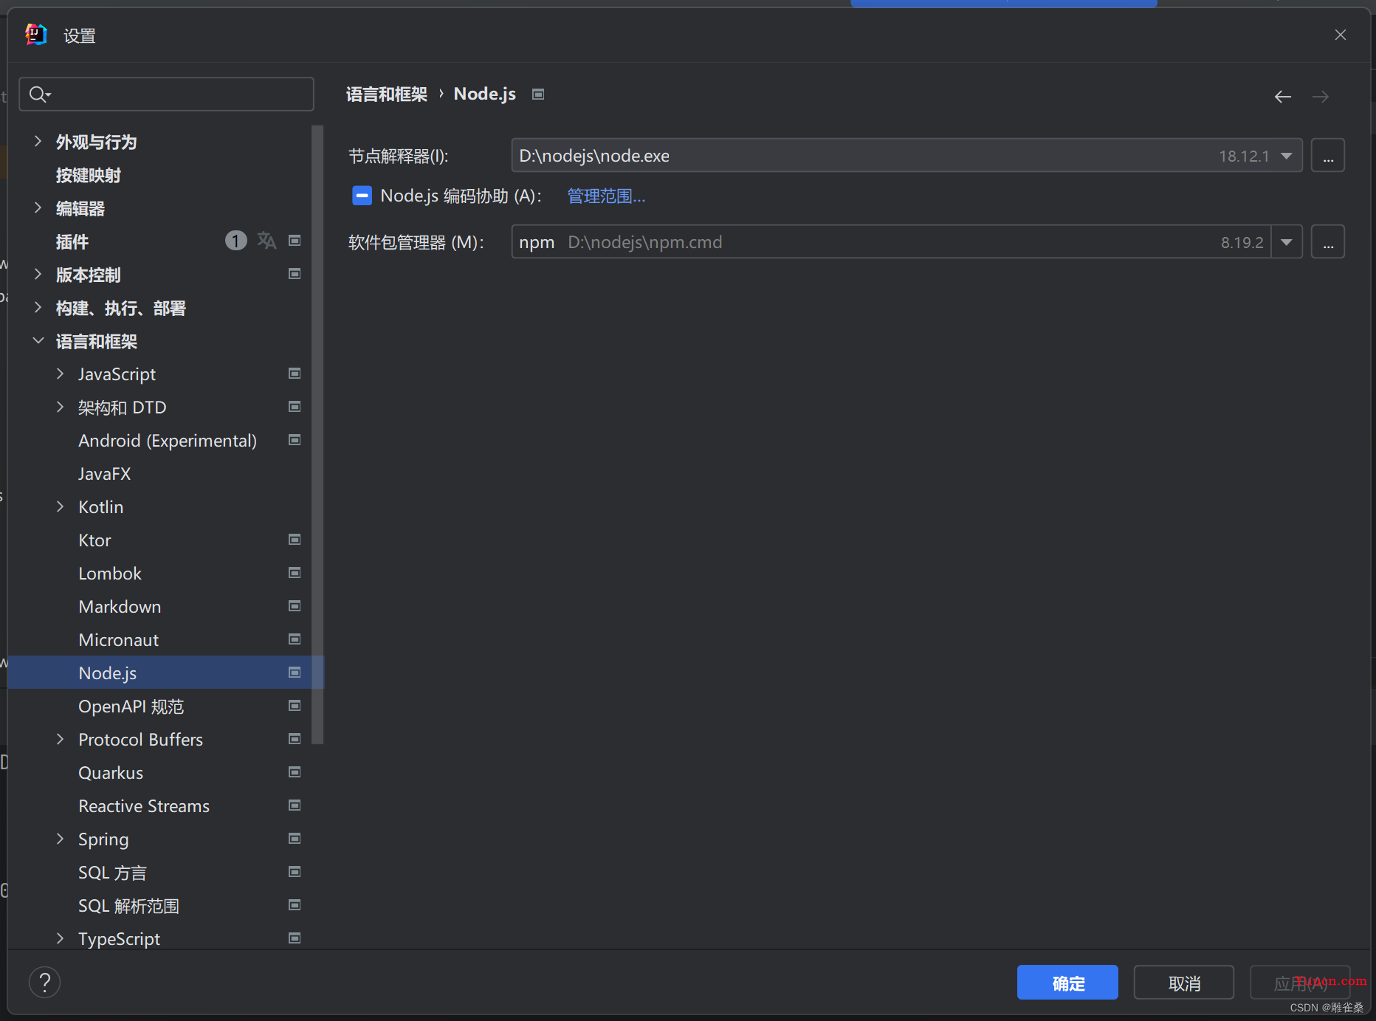Click 语言和框架 breadcrumb
The image size is (1376, 1021).
point(387,94)
